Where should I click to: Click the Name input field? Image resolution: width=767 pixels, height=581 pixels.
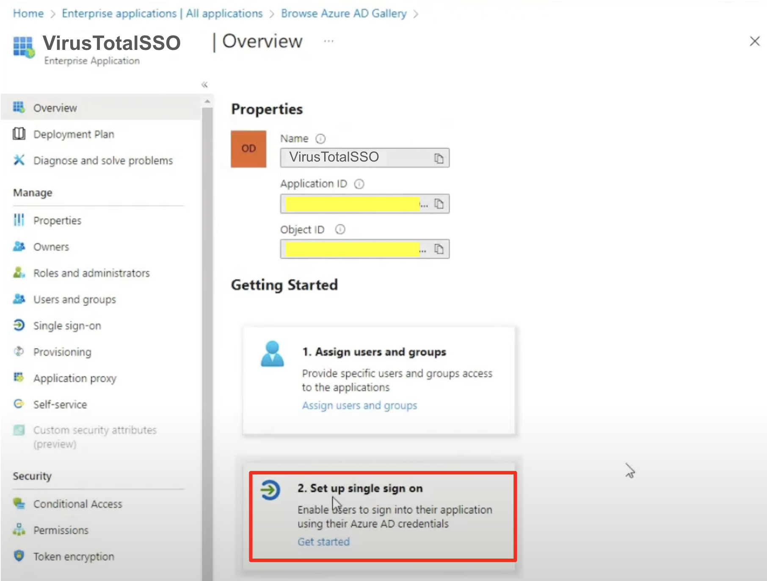point(364,158)
